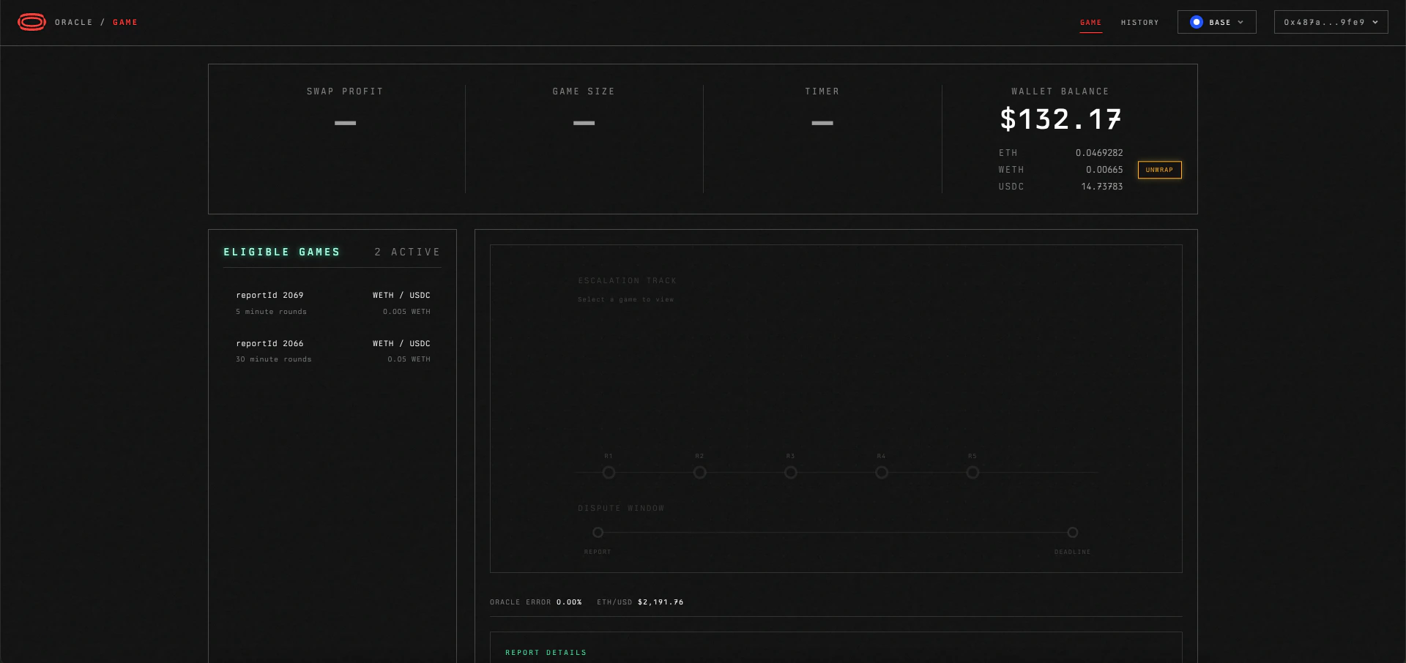
Task: Click the R5 escalation round marker
Action: [972, 473]
